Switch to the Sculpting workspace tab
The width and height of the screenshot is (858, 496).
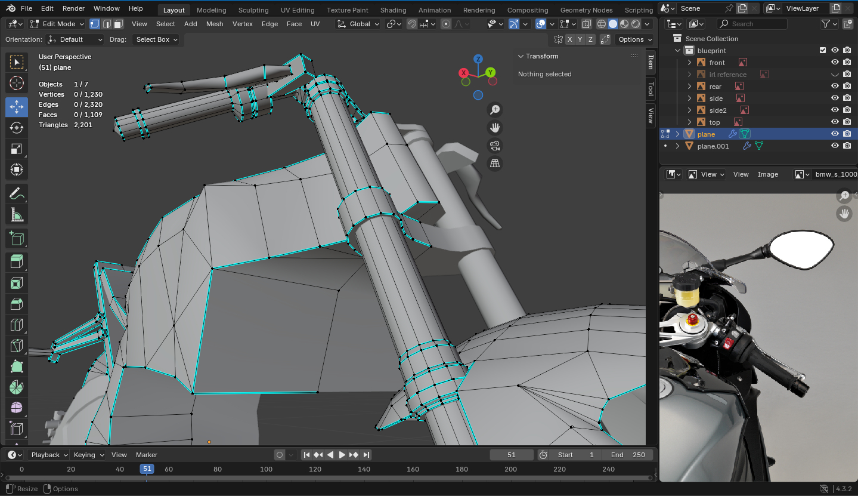[x=253, y=10]
